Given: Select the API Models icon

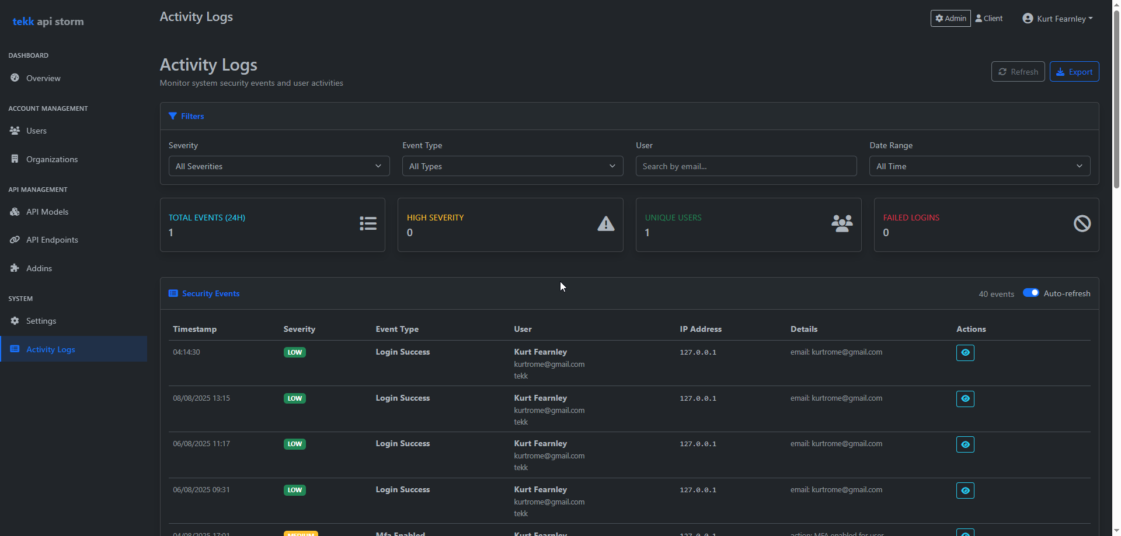Looking at the screenshot, I should click(x=14, y=211).
